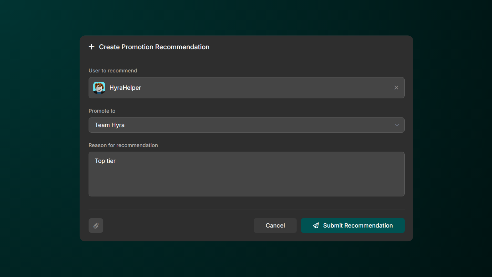Select the HyraHelper username text
Viewport: 492px width, 277px height.
click(125, 88)
